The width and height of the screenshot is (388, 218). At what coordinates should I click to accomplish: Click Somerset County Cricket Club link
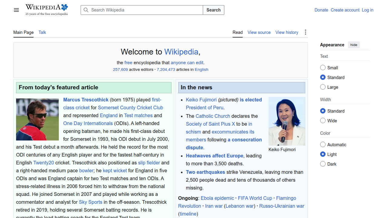[130, 107]
